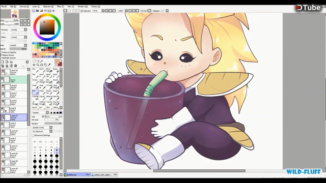Toggle the Selection checkbox in toolbar
This screenshot has height=183, width=326.
[x=82, y=11]
